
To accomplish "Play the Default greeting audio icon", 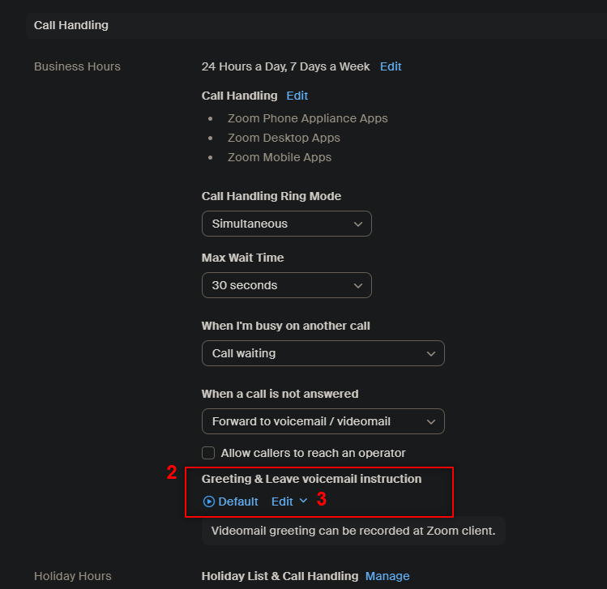I will [208, 502].
